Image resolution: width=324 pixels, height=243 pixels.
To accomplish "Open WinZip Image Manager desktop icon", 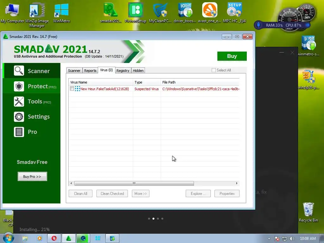I will pos(37,15).
